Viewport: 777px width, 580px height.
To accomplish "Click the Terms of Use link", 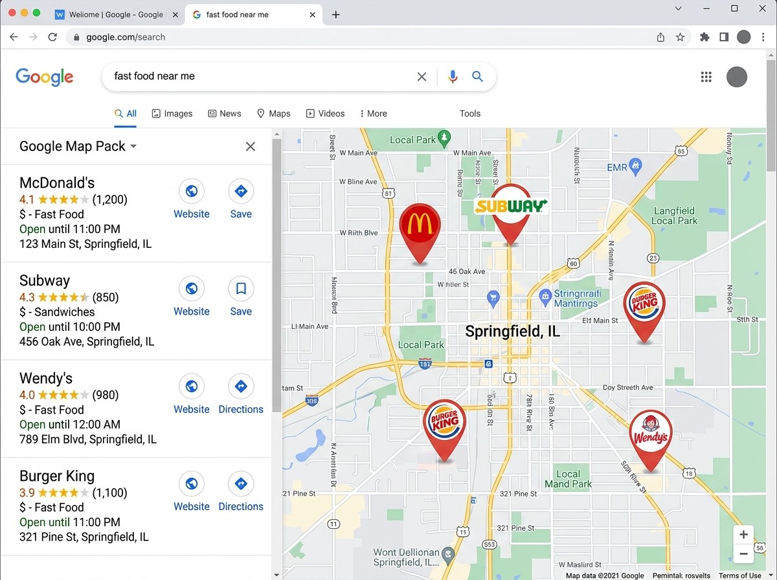I will 739,575.
